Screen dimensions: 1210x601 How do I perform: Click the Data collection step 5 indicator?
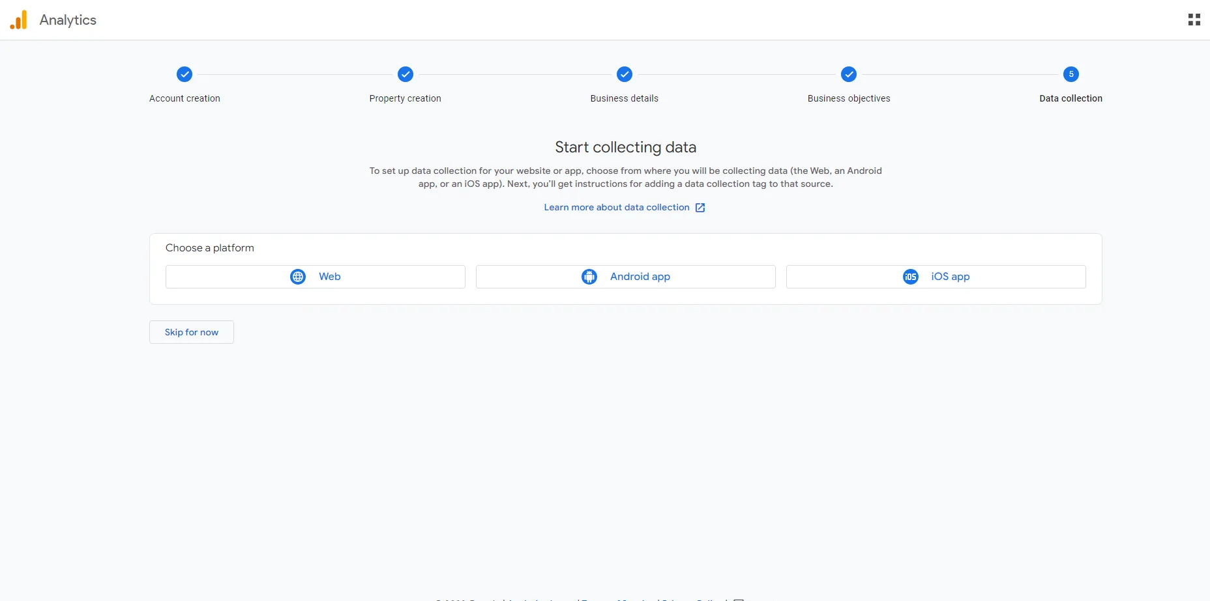[1070, 74]
